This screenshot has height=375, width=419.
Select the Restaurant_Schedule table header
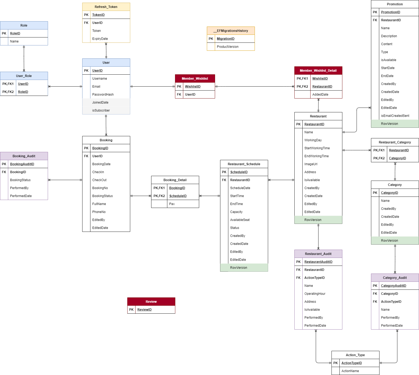(244, 164)
